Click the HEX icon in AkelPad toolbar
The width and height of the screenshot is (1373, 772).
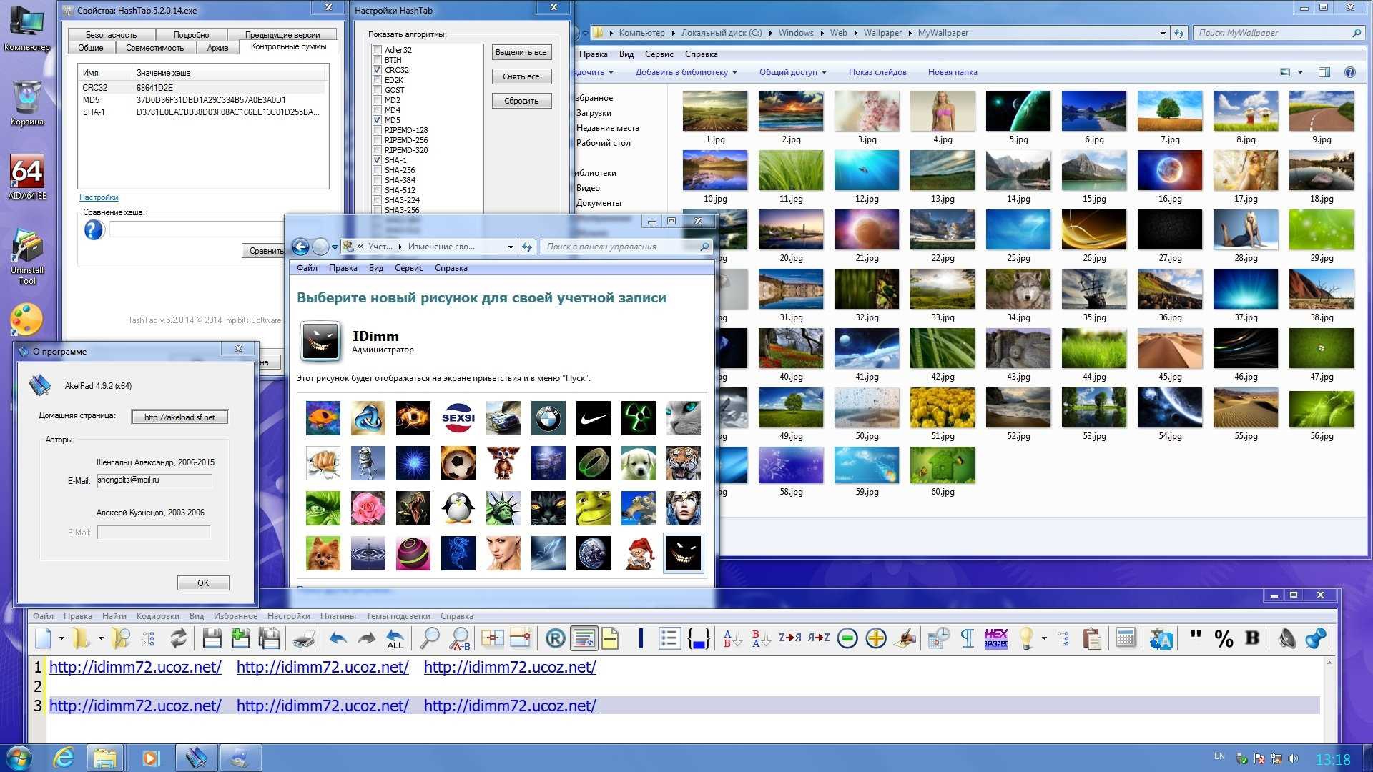[996, 638]
